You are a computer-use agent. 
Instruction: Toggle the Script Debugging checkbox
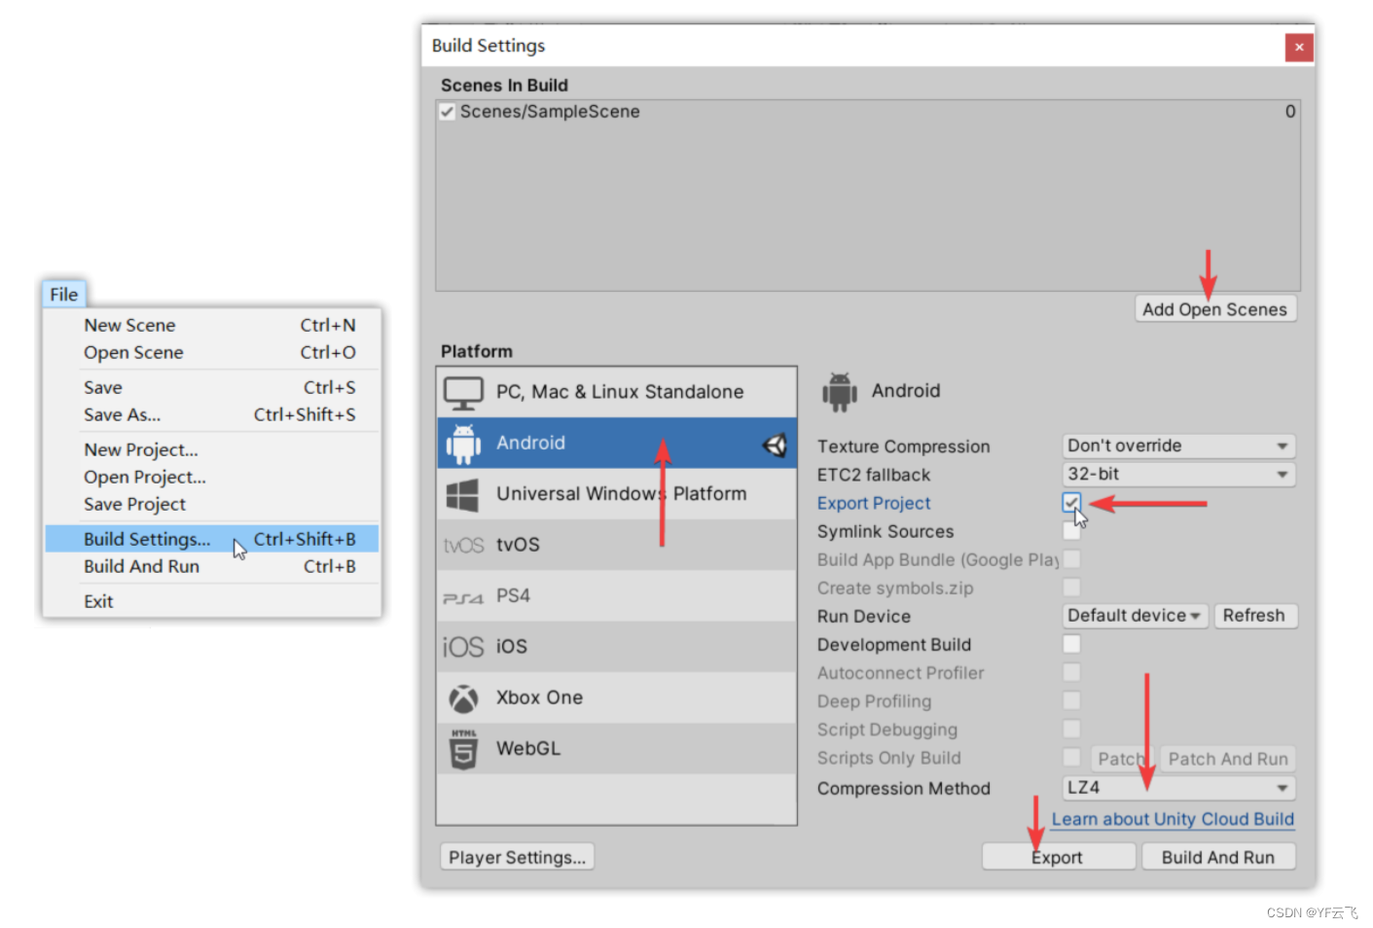coord(1071,729)
